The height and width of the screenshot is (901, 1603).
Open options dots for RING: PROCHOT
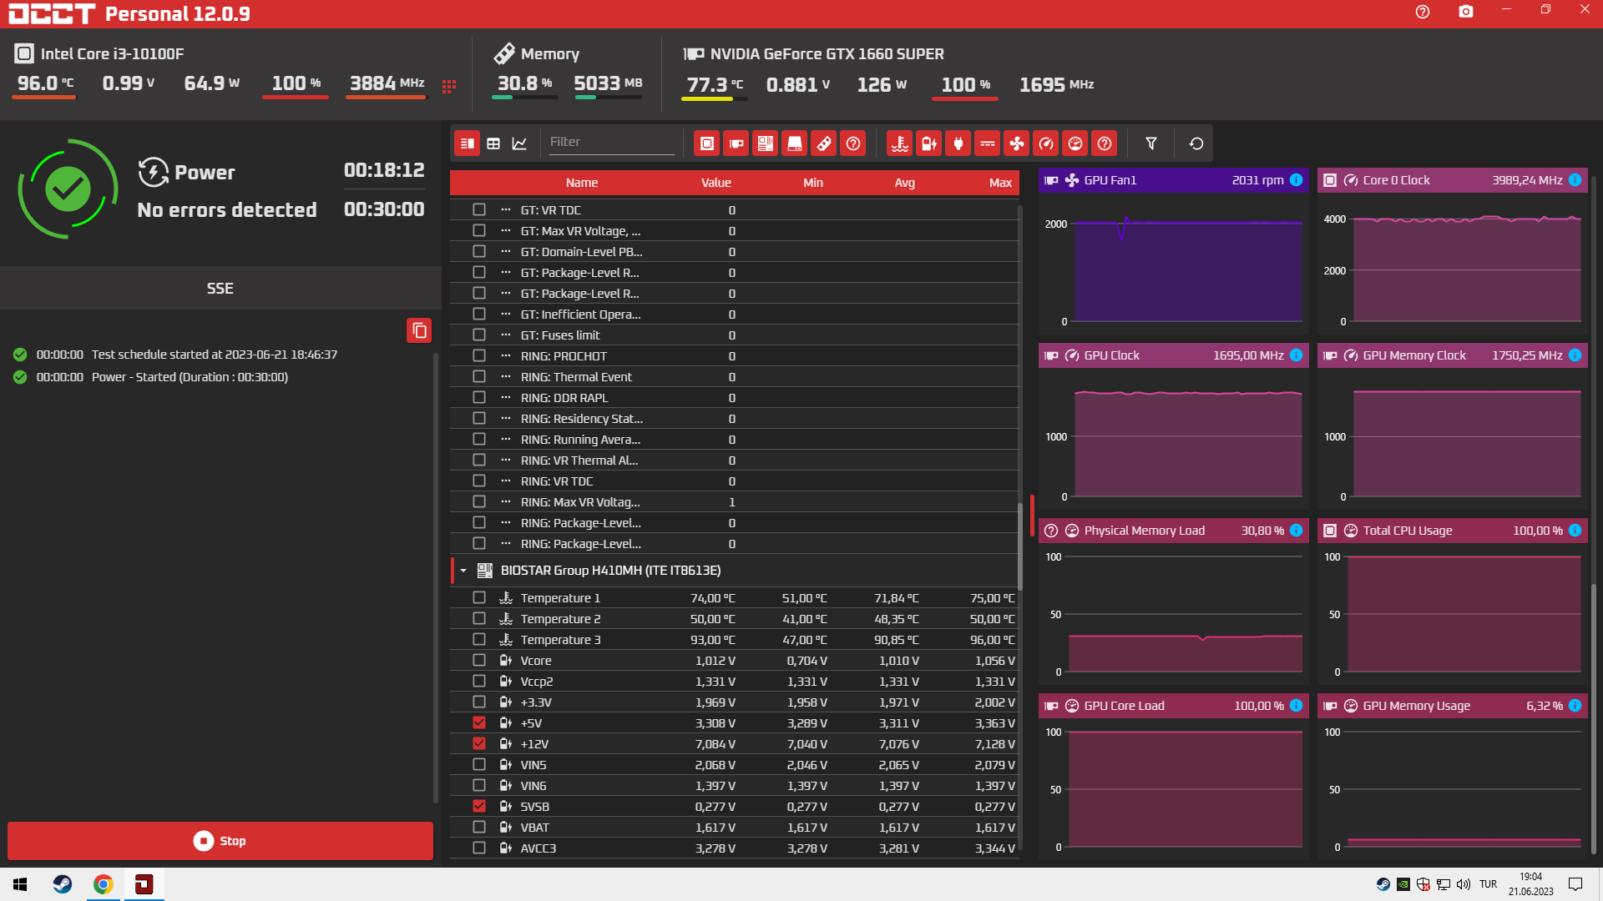click(505, 355)
